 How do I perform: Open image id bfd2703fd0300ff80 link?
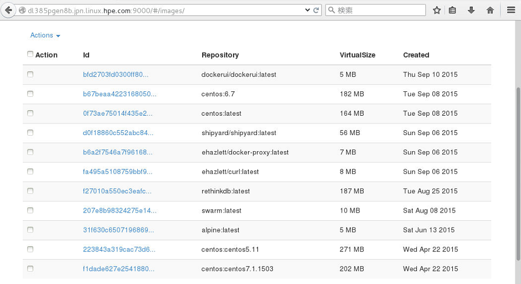pos(116,74)
